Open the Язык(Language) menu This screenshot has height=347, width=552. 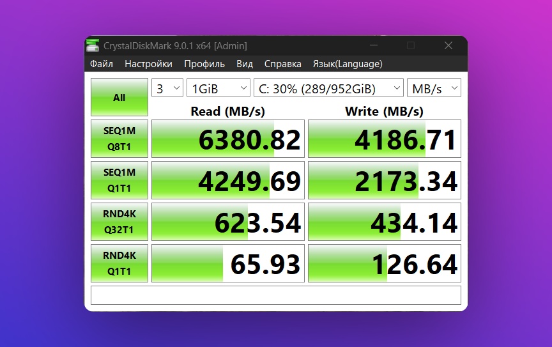point(348,64)
